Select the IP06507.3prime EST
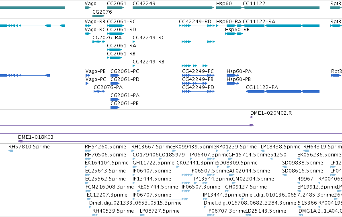Screen dimensions: 342x217 click(x=186, y=191)
